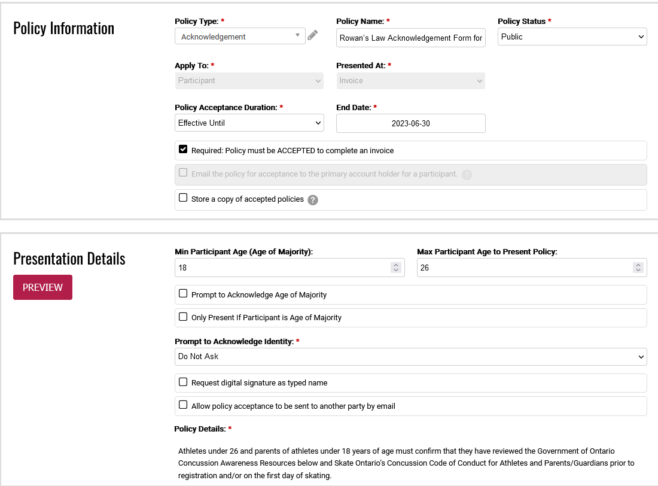658x486 pixels.
Task: Check Allow policy acceptance sent by email
Action: [x=183, y=405]
